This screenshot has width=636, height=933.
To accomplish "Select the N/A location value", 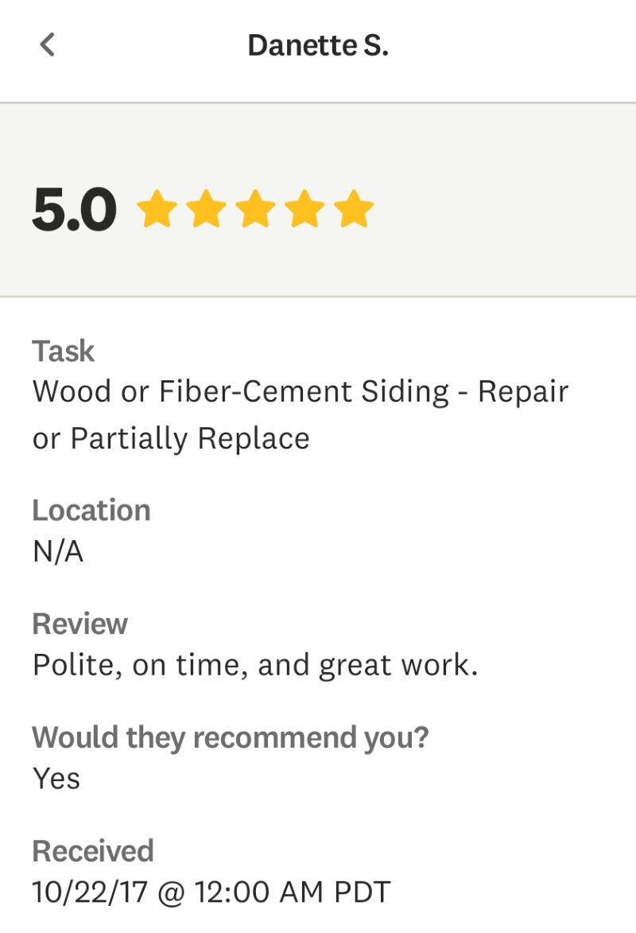I will tap(58, 551).
